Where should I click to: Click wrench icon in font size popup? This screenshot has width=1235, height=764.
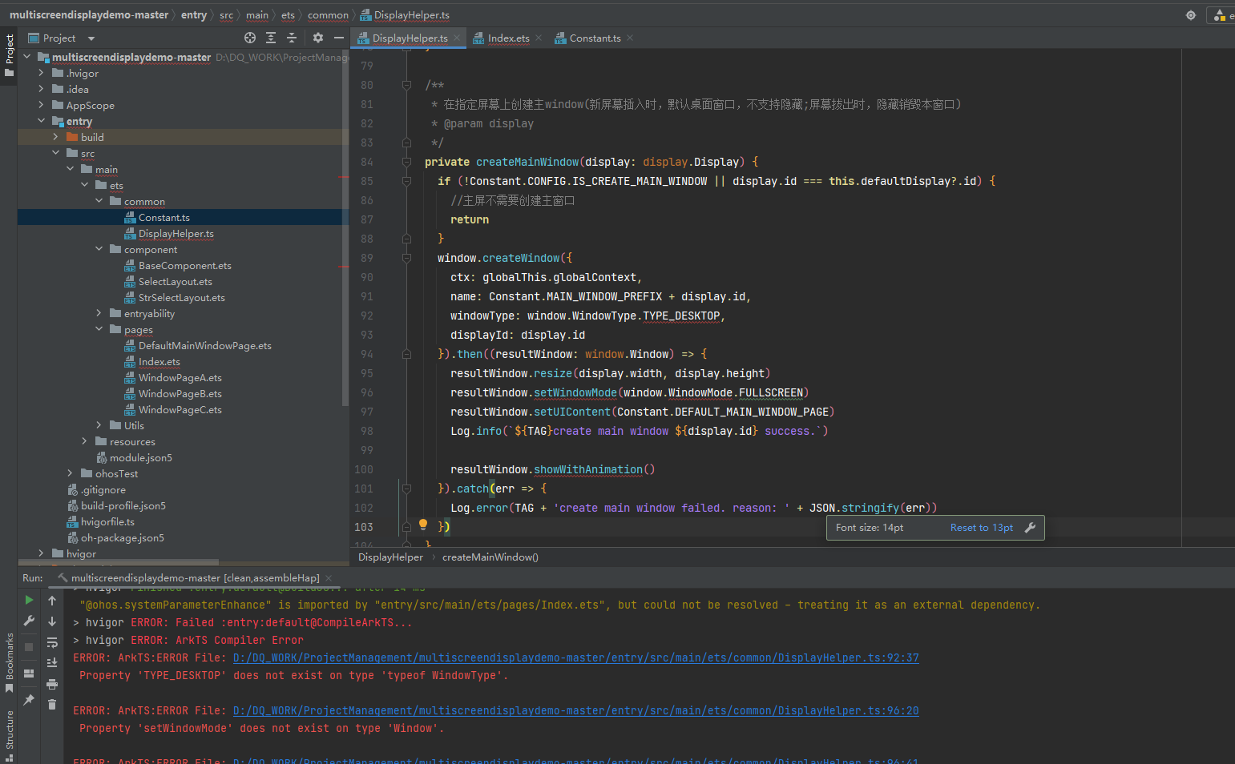click(x=1031, y=528)
